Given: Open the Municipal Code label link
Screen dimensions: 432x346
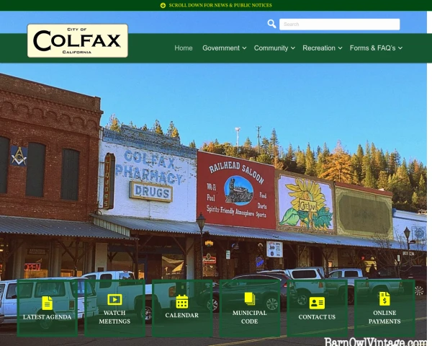Looking at the screenshot, I should tap(250, 317).
